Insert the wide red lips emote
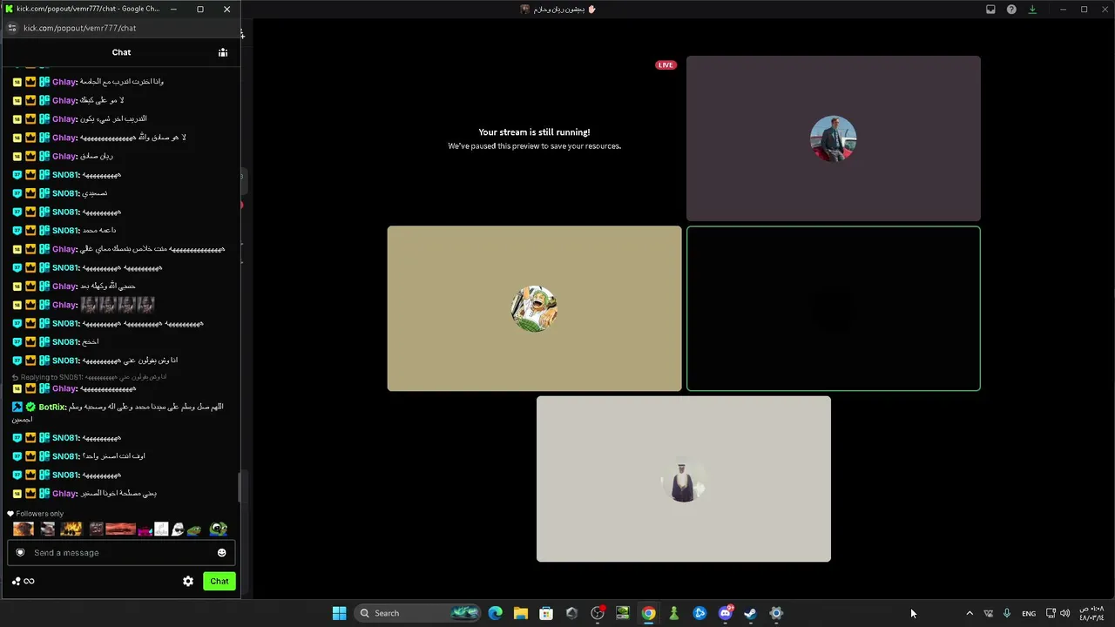 (121, 529)
